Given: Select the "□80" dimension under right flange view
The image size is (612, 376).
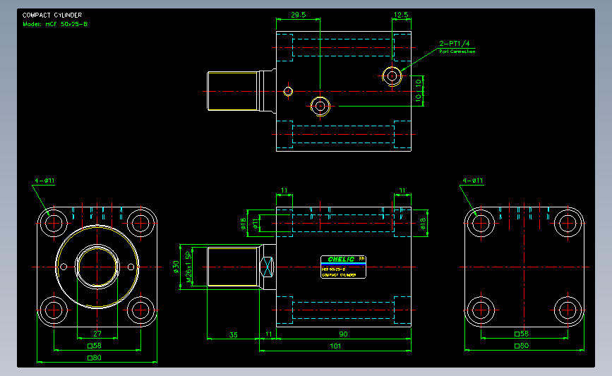Looking at the screenshot, I should click(522, 346).
